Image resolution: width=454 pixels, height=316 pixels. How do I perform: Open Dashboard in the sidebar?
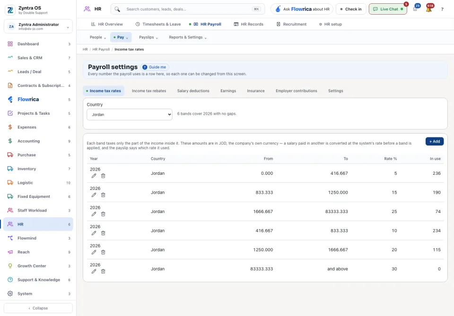click(38, 44)
